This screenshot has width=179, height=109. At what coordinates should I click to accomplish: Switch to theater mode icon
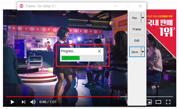pyautogui.click(x=158, y=102)
